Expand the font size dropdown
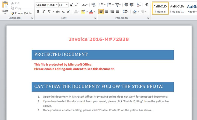The image size is (197, 120). 67,5
